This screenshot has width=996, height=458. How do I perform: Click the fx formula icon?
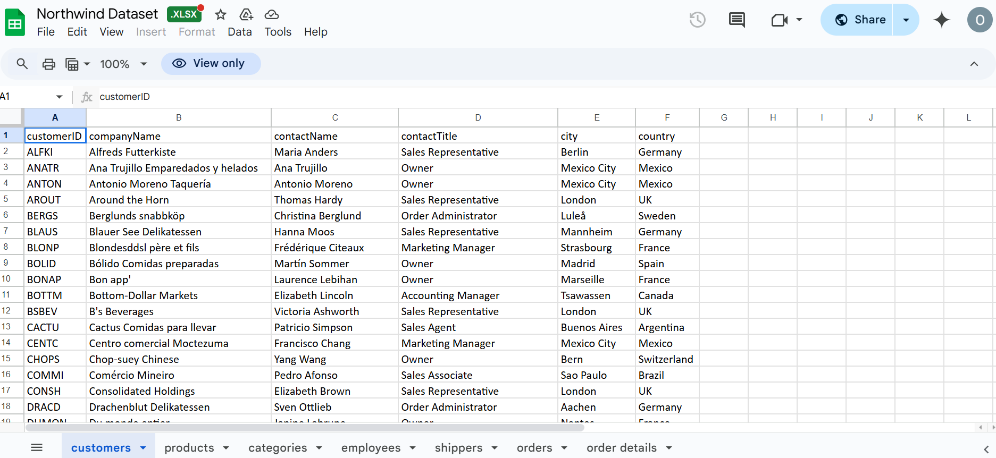coord(87,97)
